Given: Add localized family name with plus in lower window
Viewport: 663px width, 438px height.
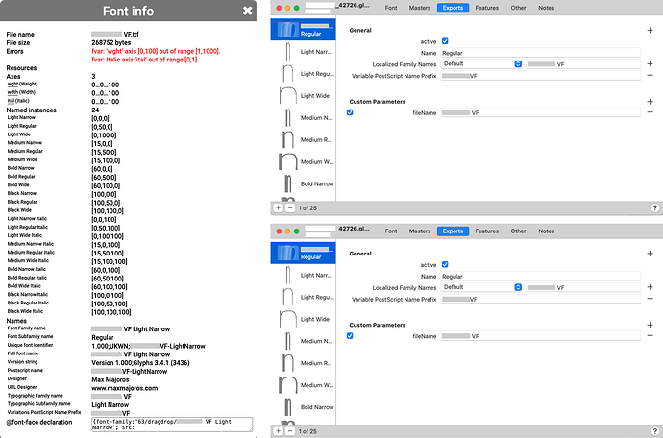Looking at the screenshot, I should tap(651, 287).
